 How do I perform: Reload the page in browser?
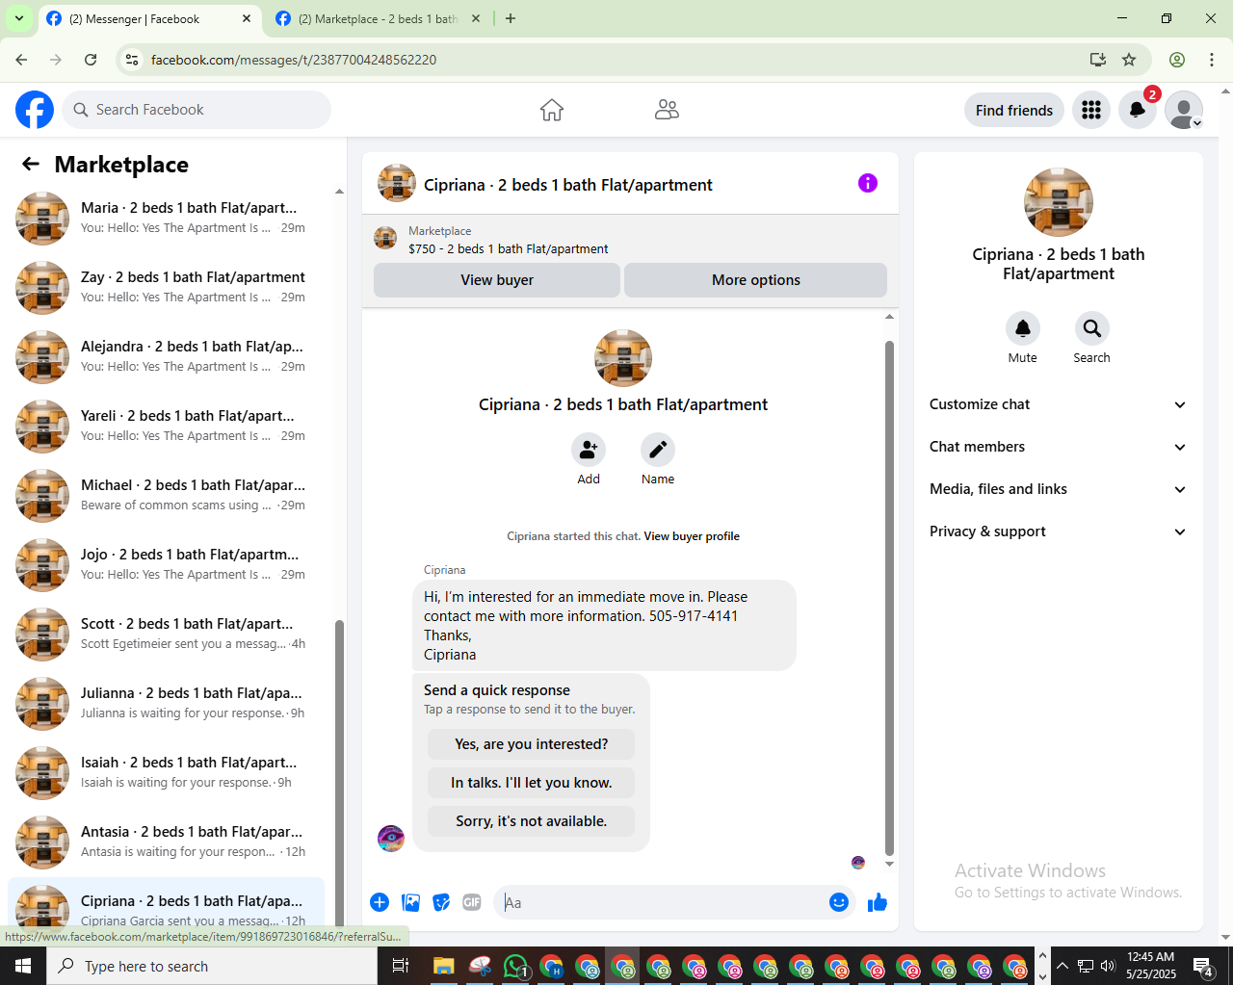91,60
